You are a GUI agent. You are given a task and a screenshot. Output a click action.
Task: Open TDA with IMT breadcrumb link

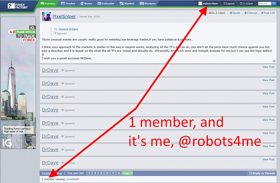[x=75, y=173]
